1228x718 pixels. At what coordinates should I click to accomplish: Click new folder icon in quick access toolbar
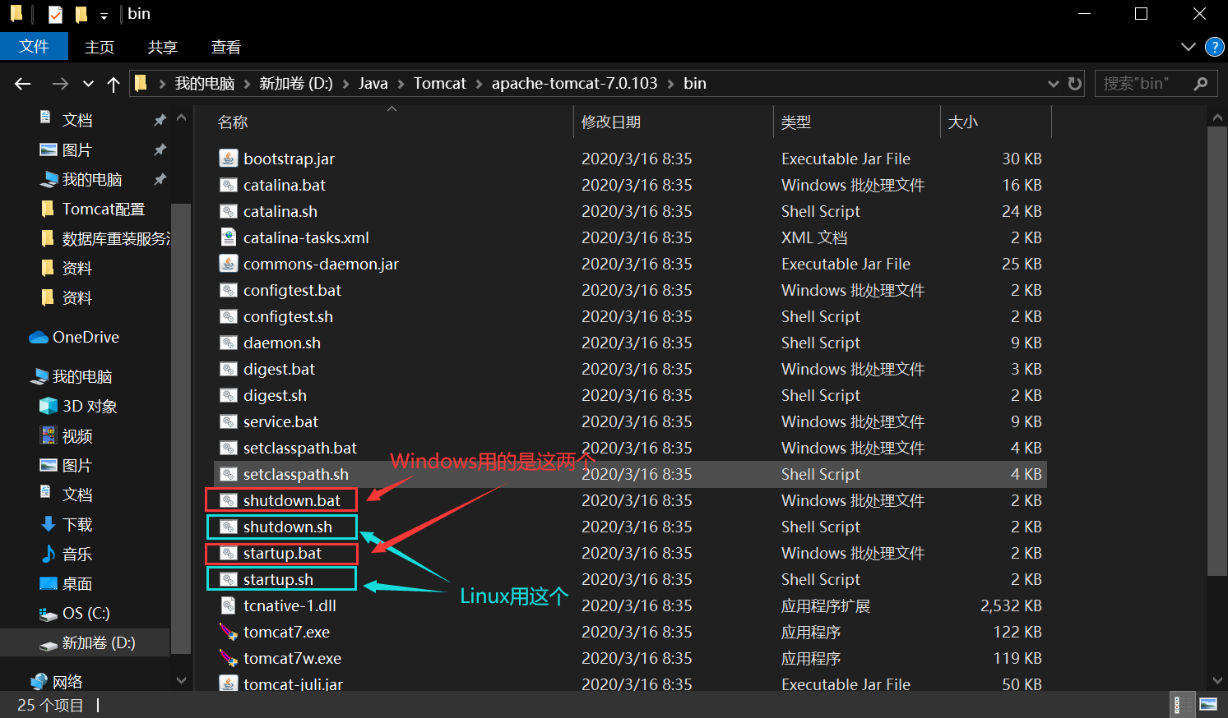click(x=81, y=14)
